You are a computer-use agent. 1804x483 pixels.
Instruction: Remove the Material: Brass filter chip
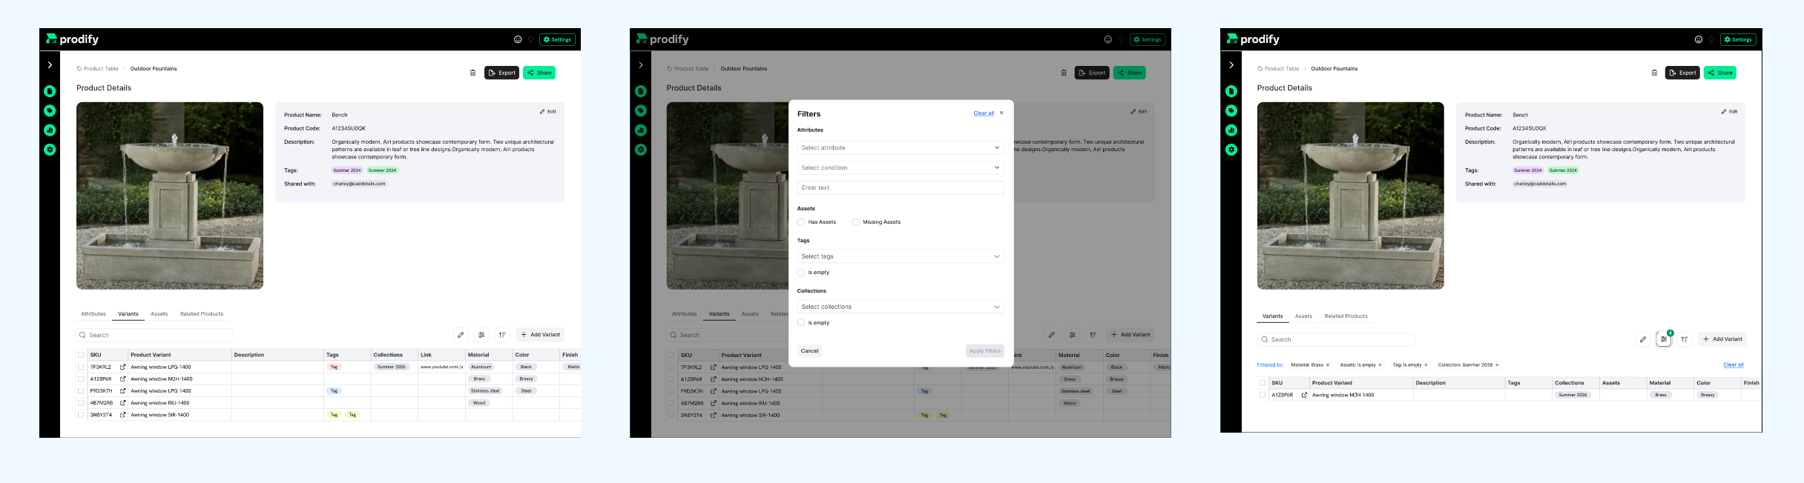click(1328, 365)
